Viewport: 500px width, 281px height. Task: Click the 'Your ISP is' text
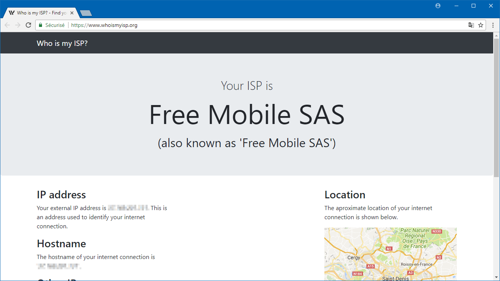click(247, 86)
